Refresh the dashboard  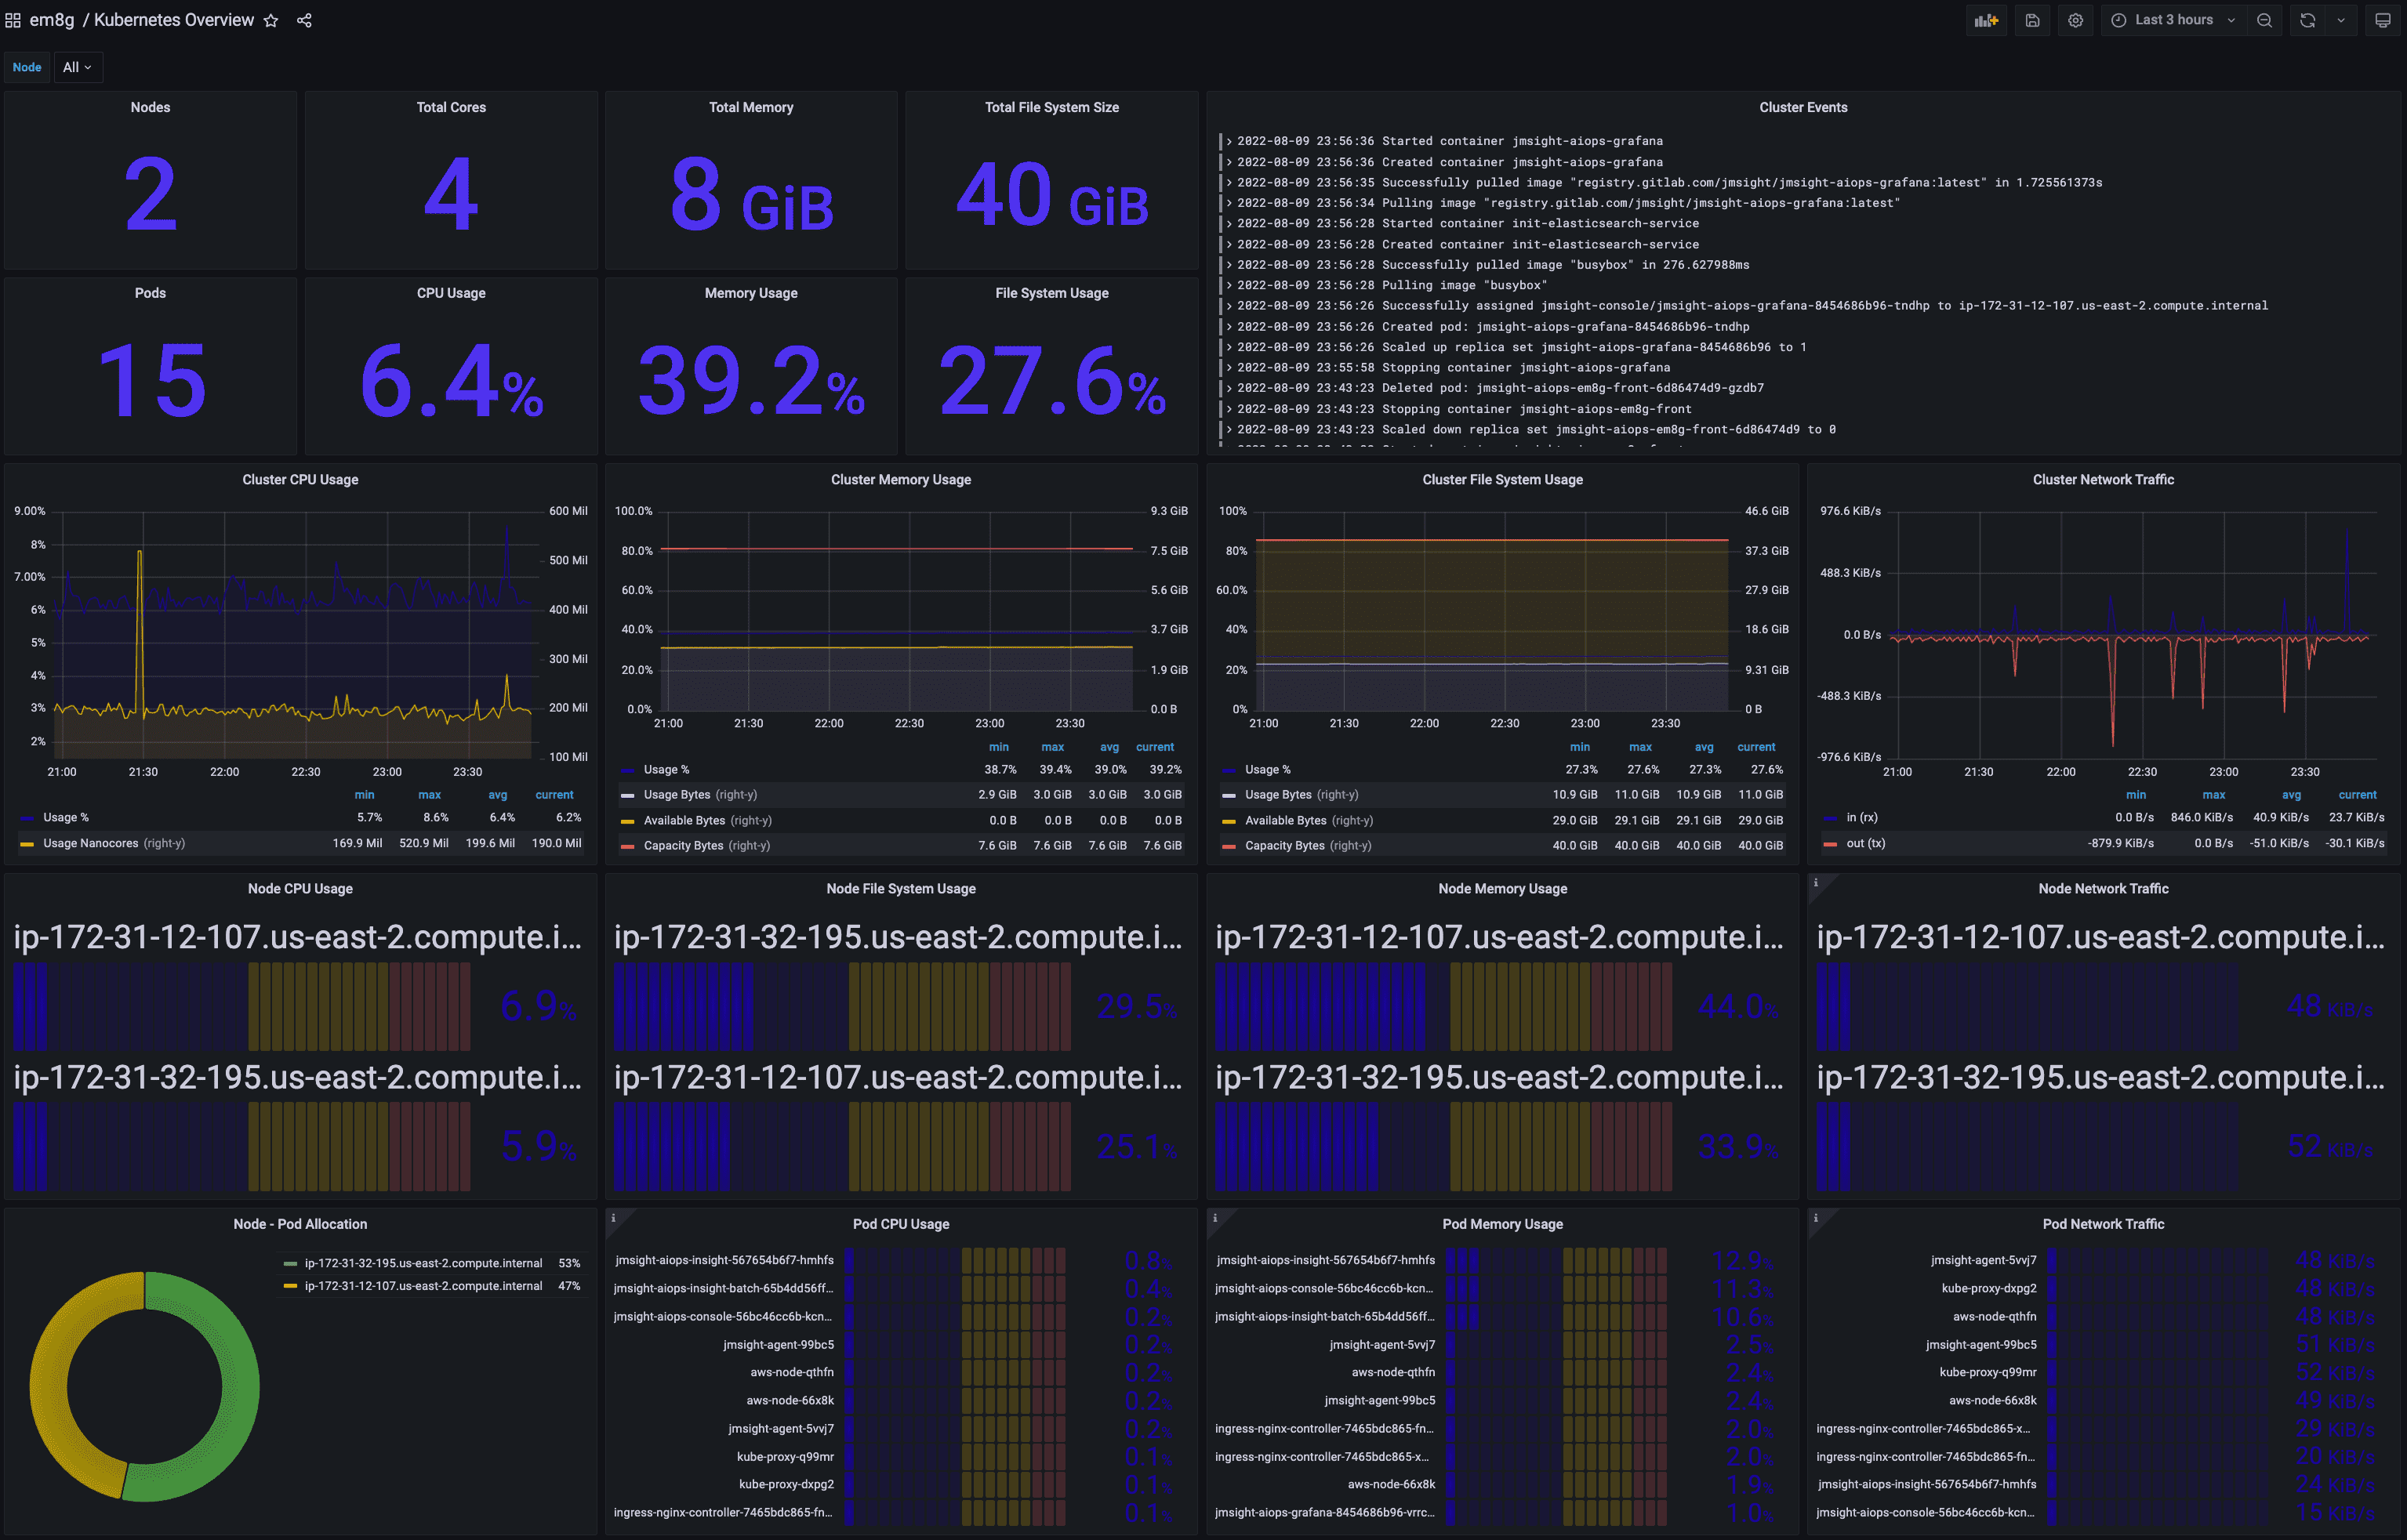pos(2307,20)
